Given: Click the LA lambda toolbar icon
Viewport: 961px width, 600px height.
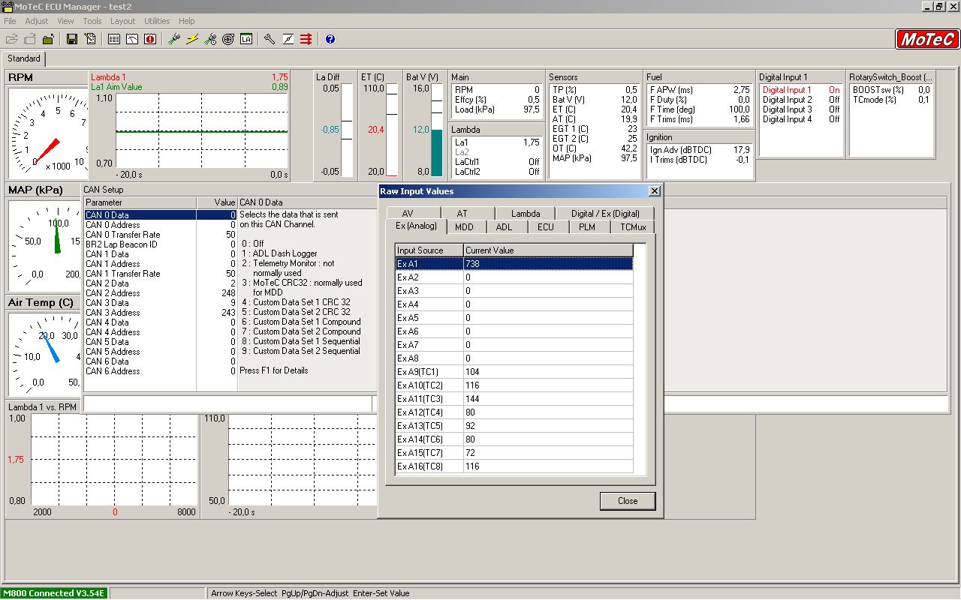Looking at the screenshot, I should [x=246, y=39].
